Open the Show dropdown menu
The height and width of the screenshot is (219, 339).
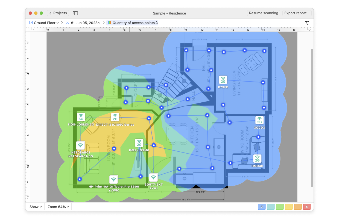click(x=36, y=207)
